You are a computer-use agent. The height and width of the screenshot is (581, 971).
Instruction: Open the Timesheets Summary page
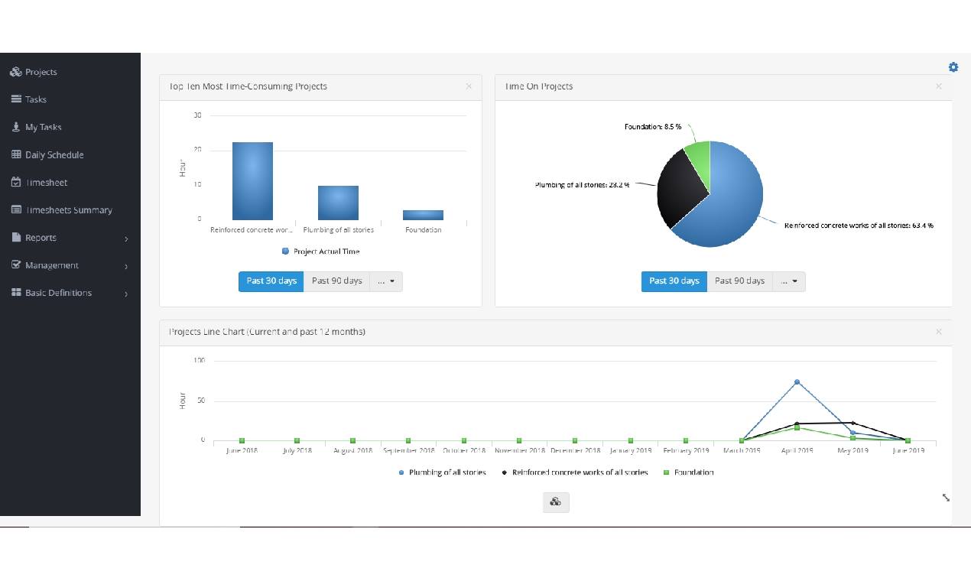pyautogui.click(x=70, y=209)
